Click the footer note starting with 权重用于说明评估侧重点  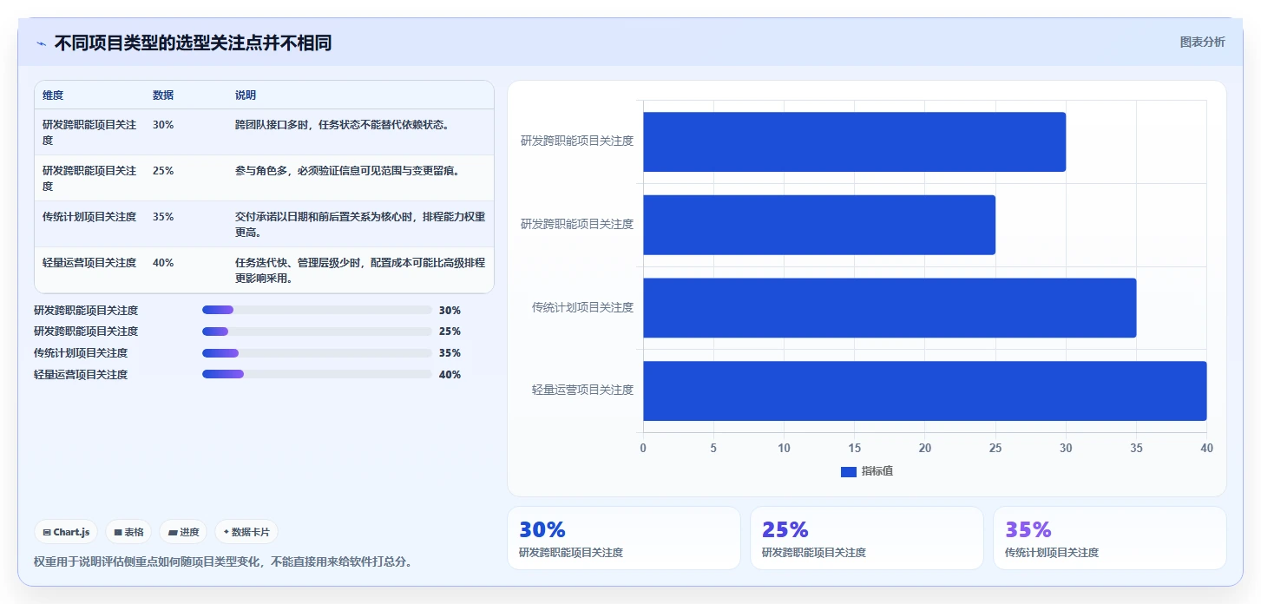click(223, 561)
